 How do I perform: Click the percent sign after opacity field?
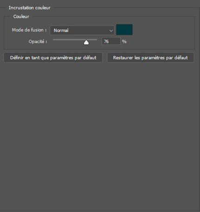124,42
